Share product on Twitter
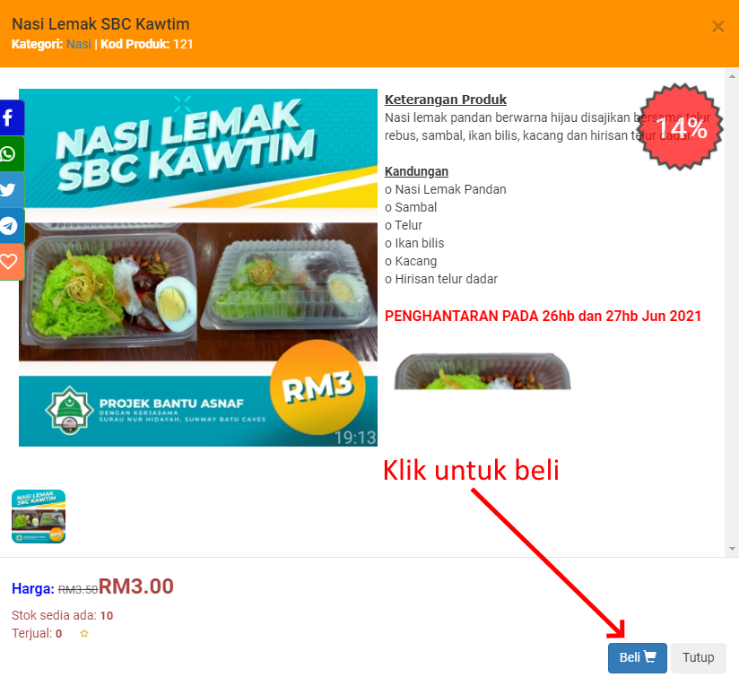 pos(11,190)
